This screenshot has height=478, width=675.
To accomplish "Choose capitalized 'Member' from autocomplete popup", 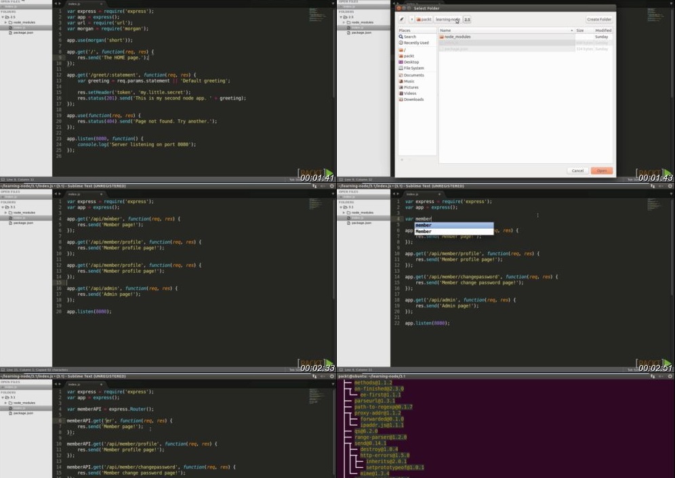I will tap(424, 232).
